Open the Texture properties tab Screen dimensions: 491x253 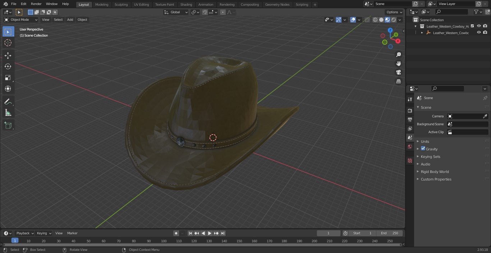410,160
